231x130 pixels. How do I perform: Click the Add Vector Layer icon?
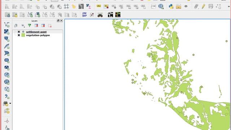pos(7,25)
